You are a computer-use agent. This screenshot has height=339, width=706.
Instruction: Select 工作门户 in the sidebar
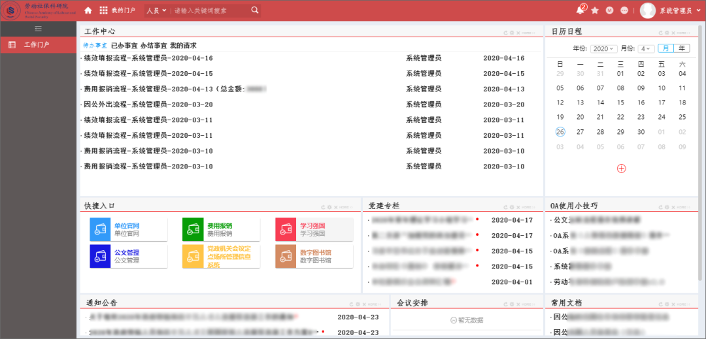click(39, 44)
